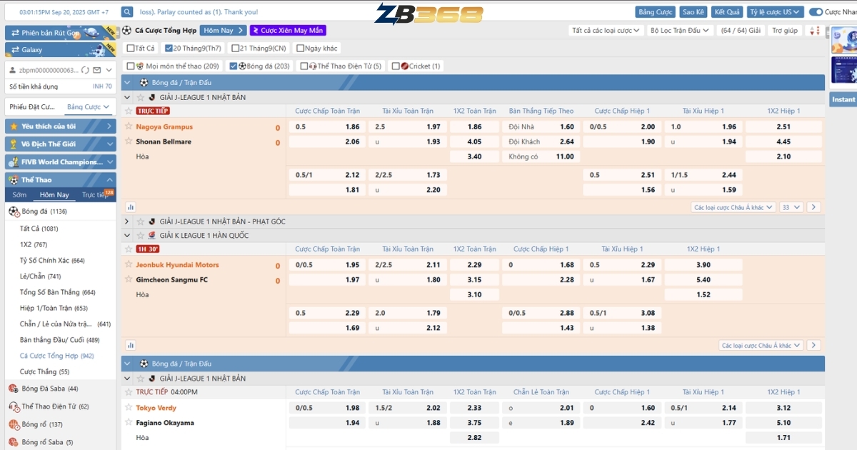857x450 pixels.
Task: Select the Hôm Nay sidebar tab
Action: point(54,195)
